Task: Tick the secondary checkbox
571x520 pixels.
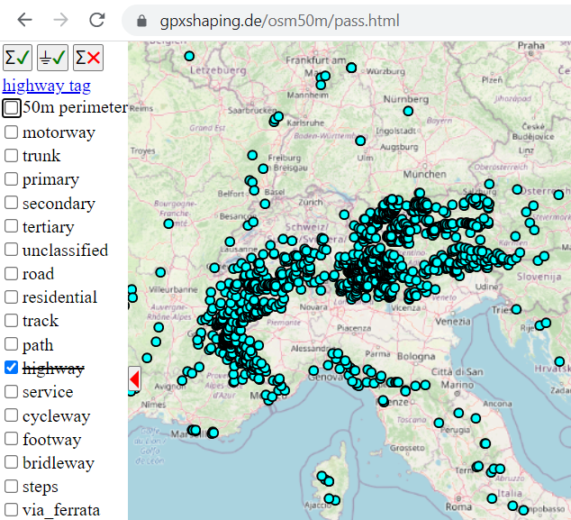Action: pyautogui.click(x=12, y=202)
